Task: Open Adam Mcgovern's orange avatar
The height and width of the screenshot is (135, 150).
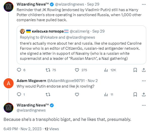Action: tap(9, 83)
